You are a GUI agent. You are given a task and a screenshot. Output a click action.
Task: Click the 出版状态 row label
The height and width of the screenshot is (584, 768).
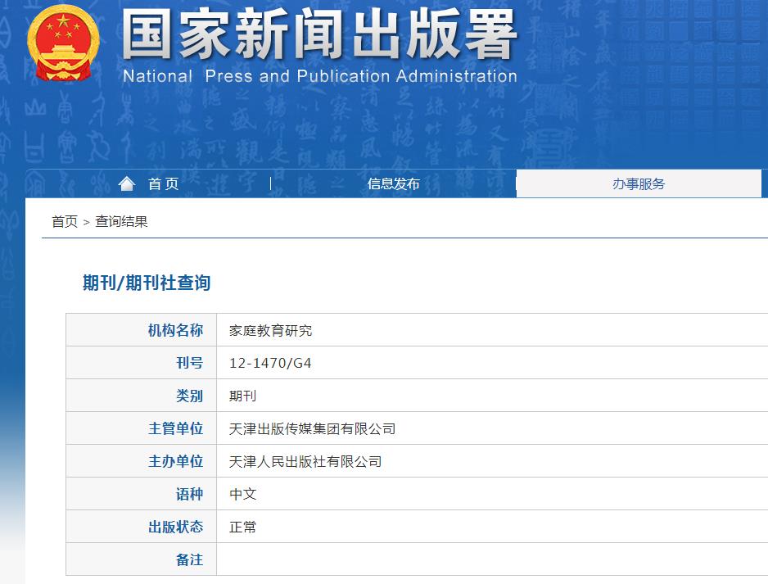[x=175, y=526]
